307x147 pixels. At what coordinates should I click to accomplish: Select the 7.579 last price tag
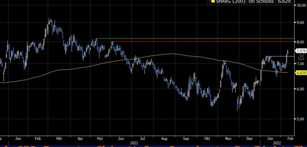click(300, 51)
